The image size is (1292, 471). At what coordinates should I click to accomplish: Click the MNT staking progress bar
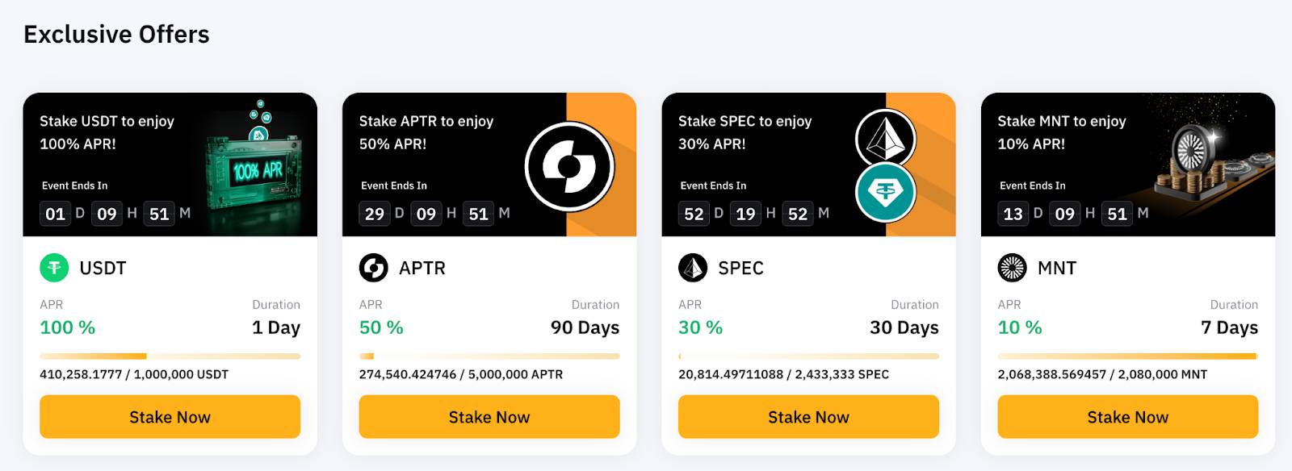click(x=1128, y=356)
